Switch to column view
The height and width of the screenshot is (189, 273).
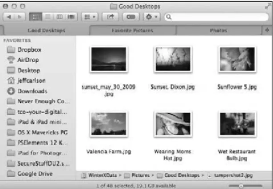(x=59, y=17)
